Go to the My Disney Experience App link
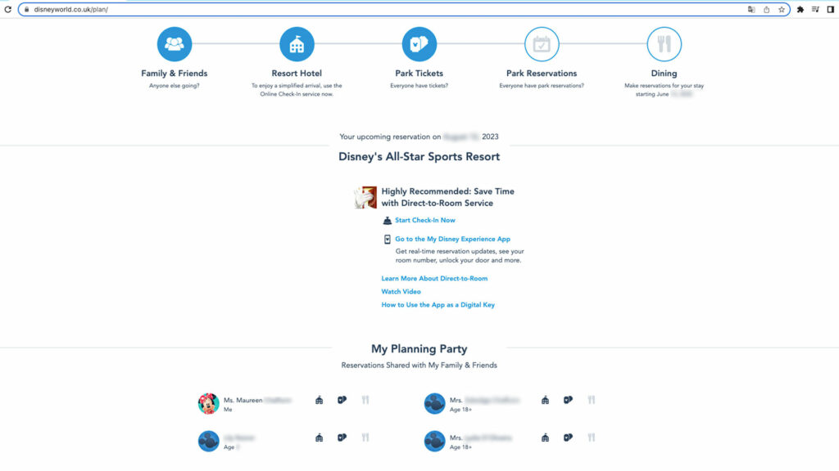The width and height of the screenshot is (839, 471). point(452,240)
